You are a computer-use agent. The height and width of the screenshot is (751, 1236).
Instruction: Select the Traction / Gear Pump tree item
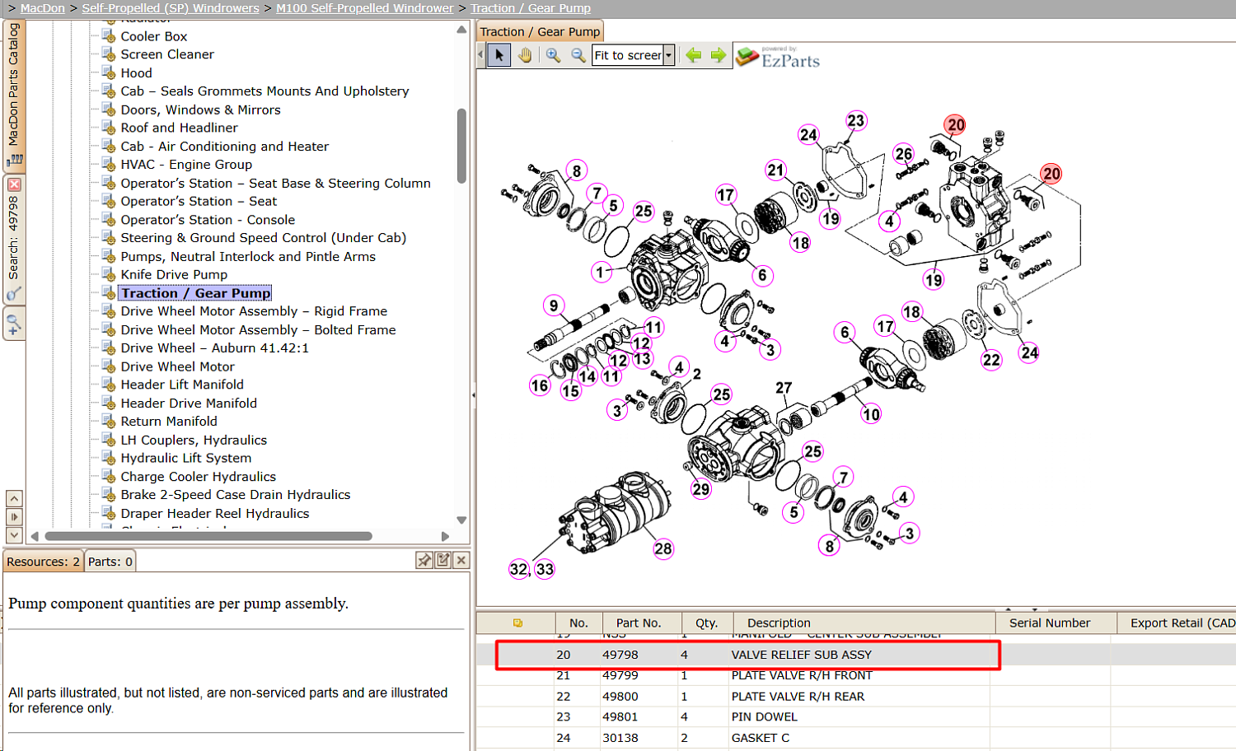click(x=195, y=293)
